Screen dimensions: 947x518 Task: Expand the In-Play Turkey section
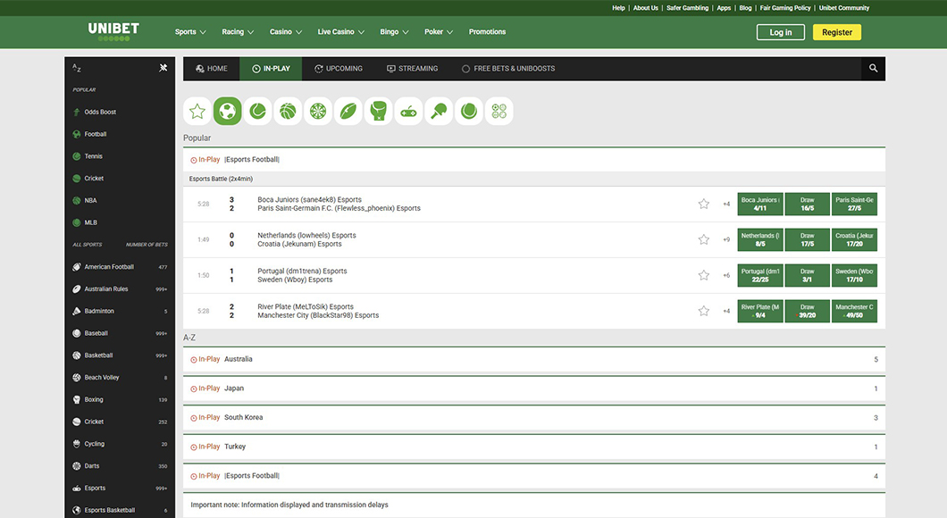534,447
